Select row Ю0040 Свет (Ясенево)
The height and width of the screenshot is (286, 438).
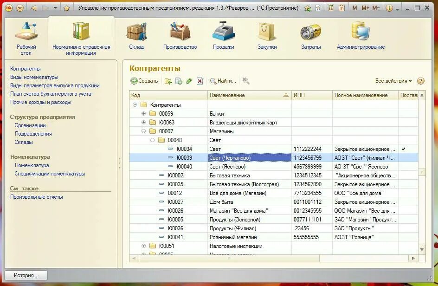click(274, 167)
